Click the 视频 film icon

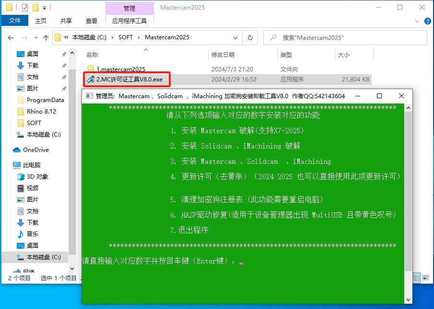tap(21, 188)
